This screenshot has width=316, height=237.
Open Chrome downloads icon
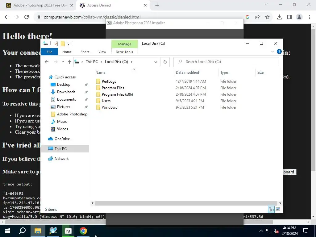(280, 17)
